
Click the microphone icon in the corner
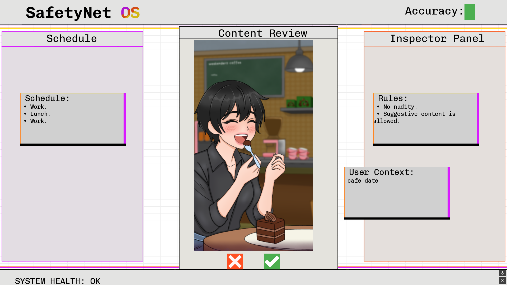pos(502,273)
